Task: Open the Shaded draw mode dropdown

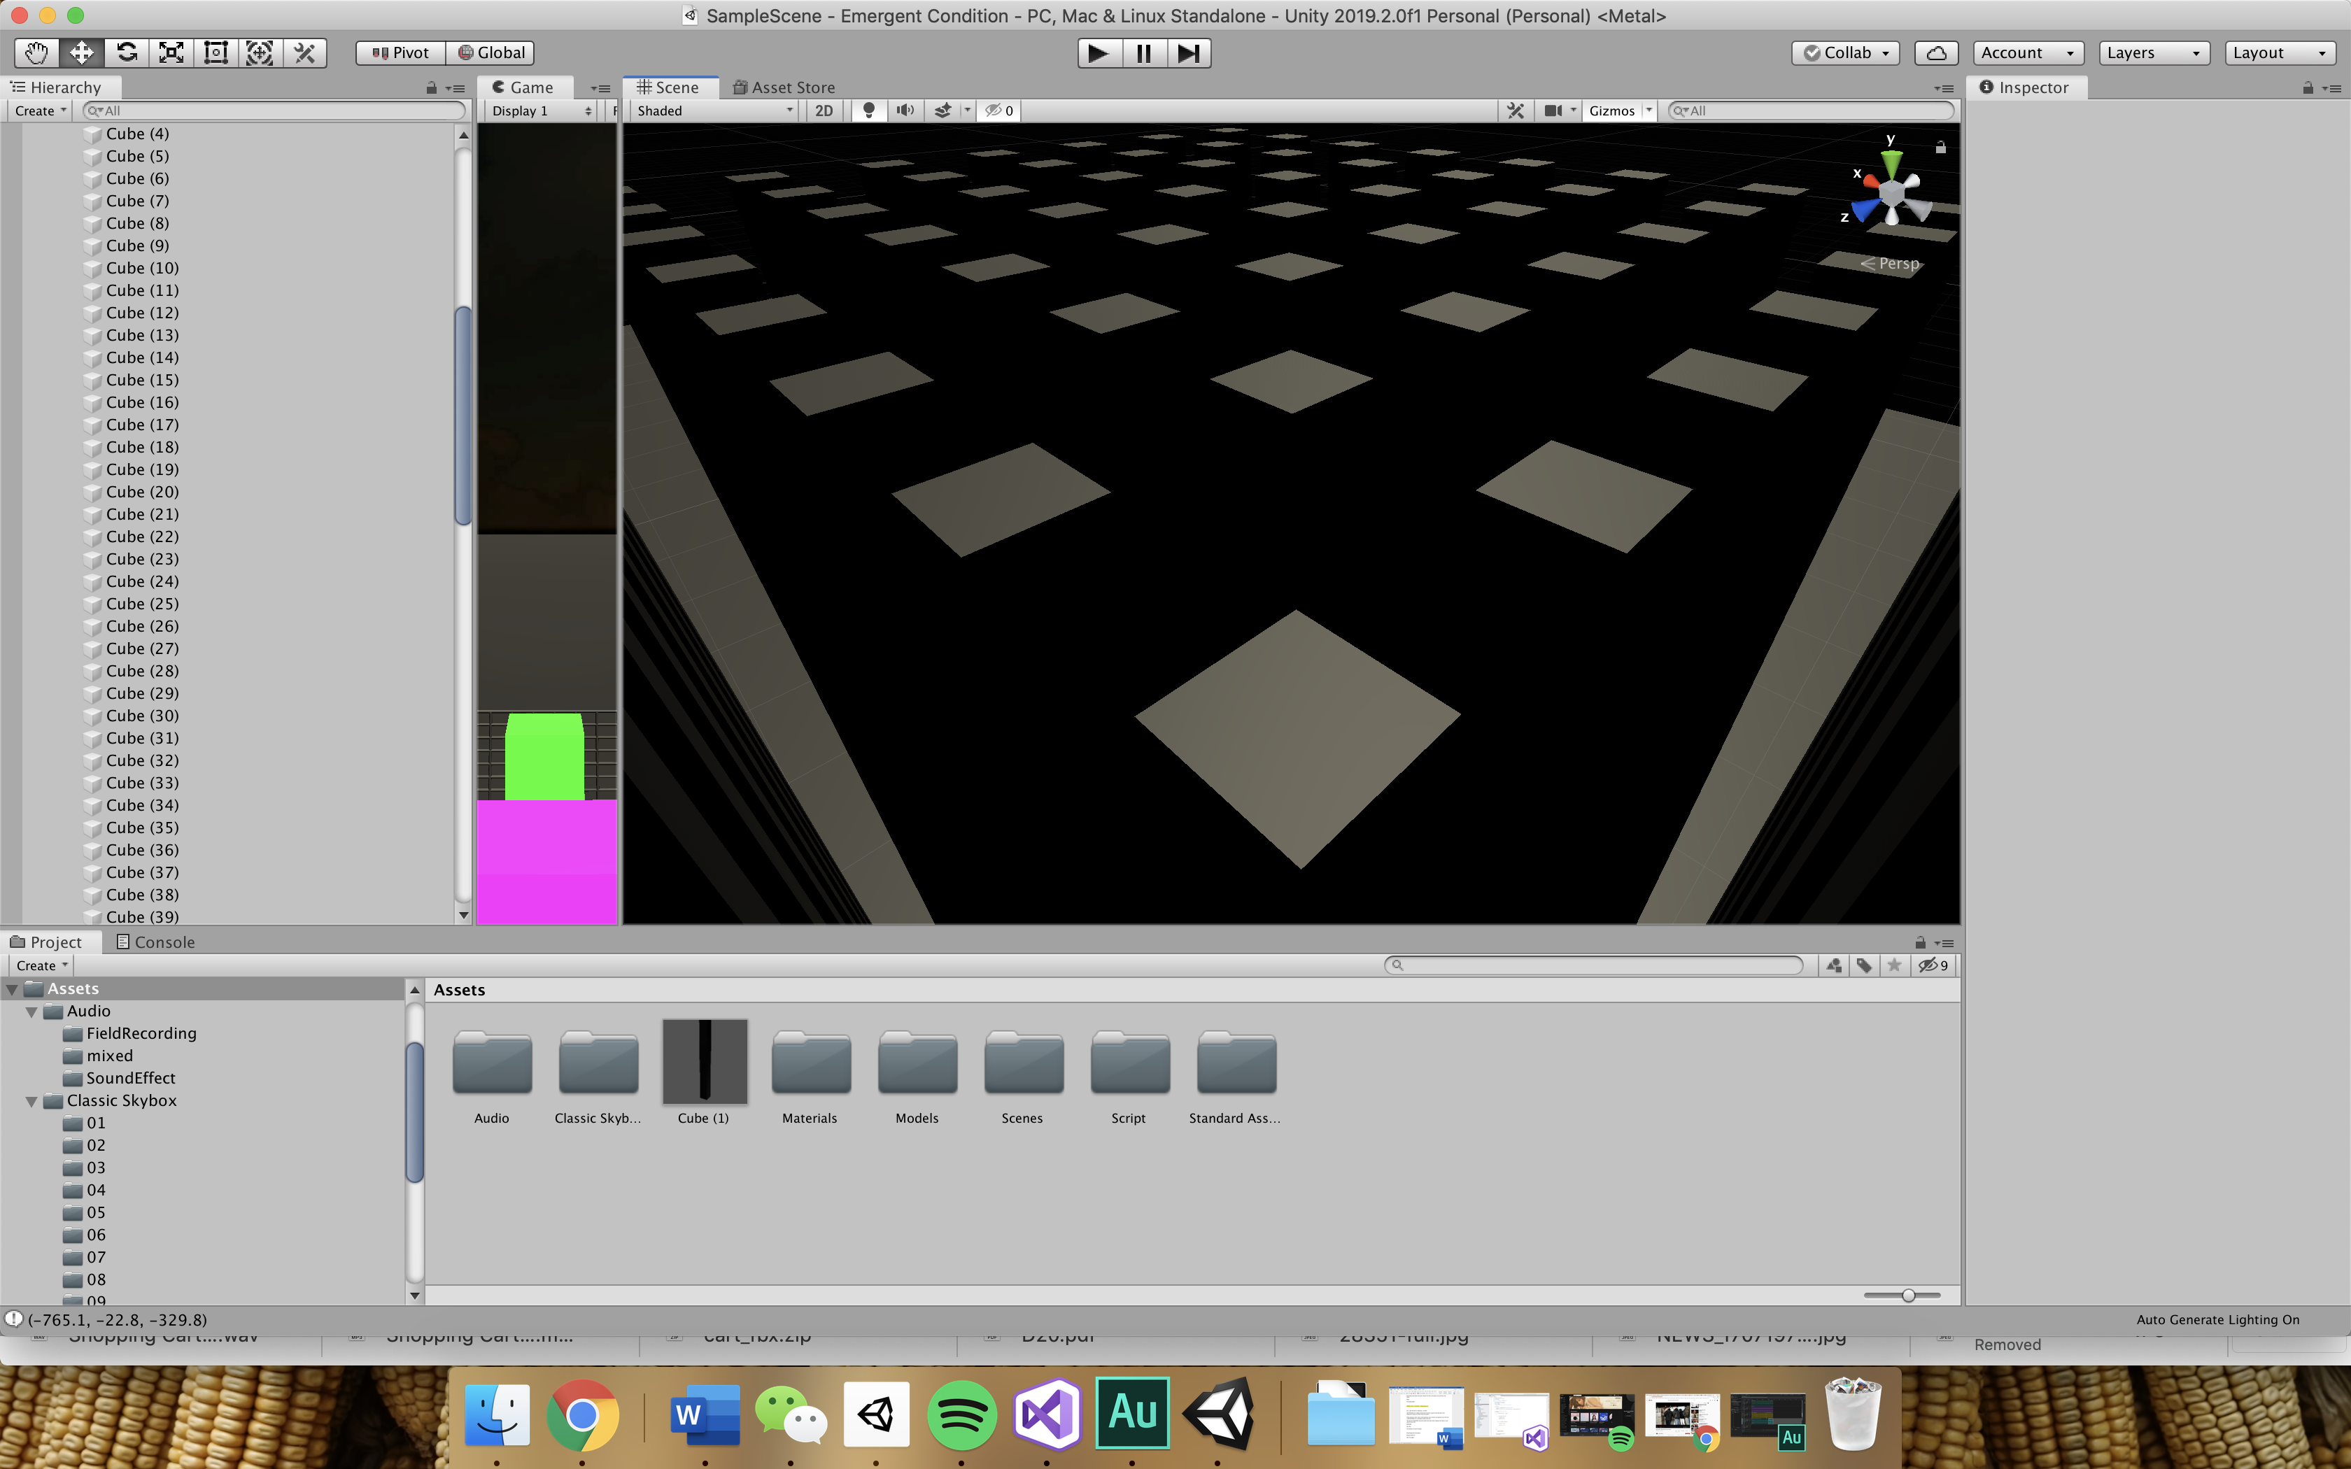Action: coord(714,111)
